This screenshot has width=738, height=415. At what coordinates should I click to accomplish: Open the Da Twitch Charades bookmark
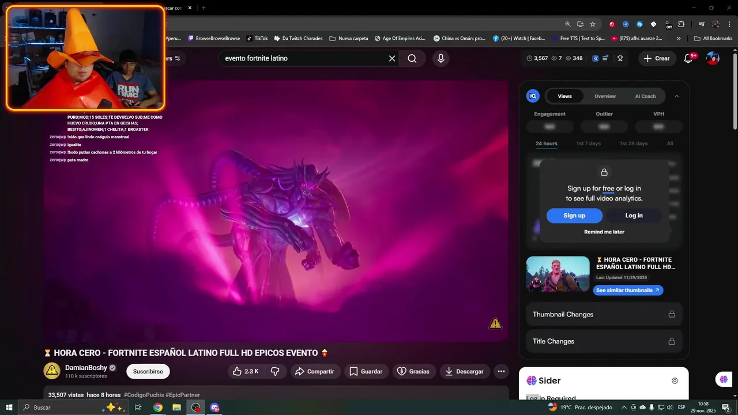(x=298, y=39)
